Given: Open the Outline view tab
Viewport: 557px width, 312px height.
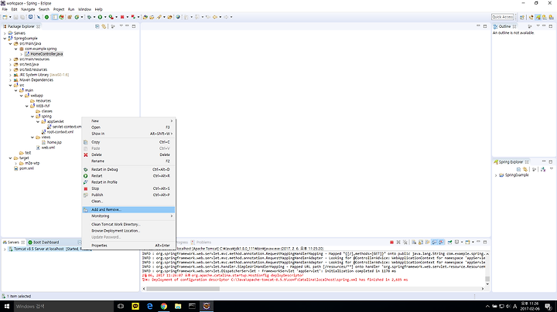Looking at the screenshot, I should 504,26.
